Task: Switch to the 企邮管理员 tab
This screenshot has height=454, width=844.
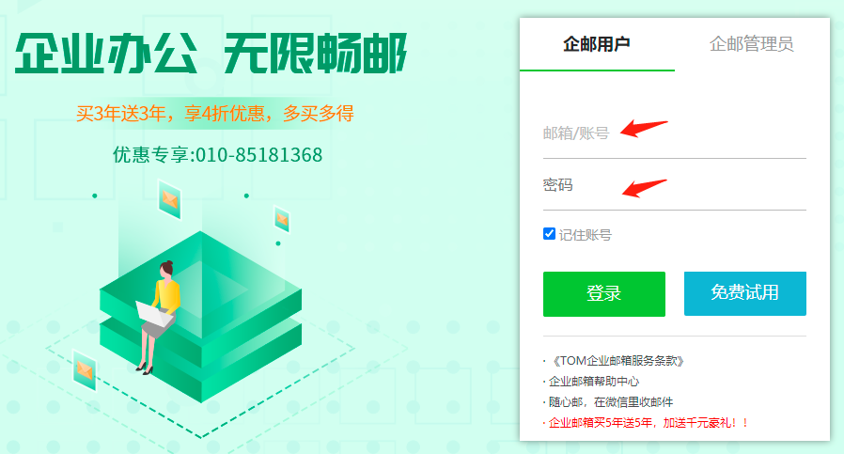Action: click(751, 44)
